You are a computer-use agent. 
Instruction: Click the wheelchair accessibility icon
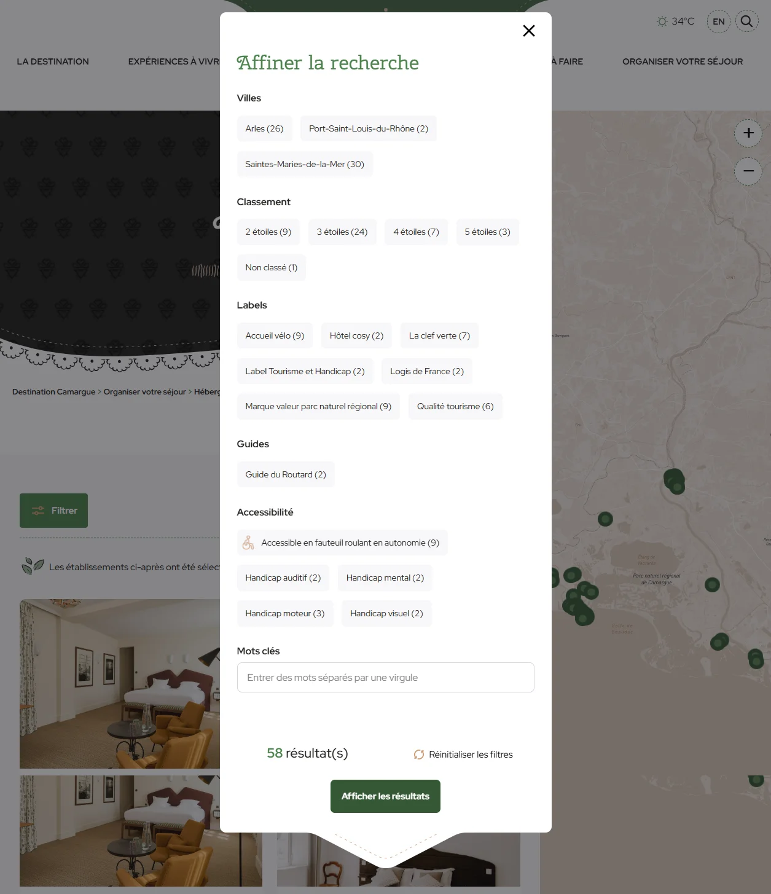point(248,543)
